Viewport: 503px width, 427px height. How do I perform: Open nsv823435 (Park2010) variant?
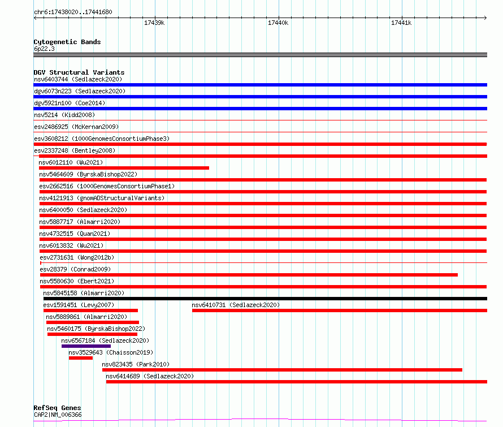[x=136, y=364]
